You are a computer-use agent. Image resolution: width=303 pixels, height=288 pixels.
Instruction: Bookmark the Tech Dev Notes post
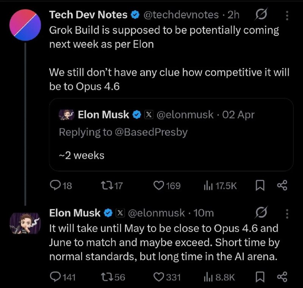pos(261,185)
